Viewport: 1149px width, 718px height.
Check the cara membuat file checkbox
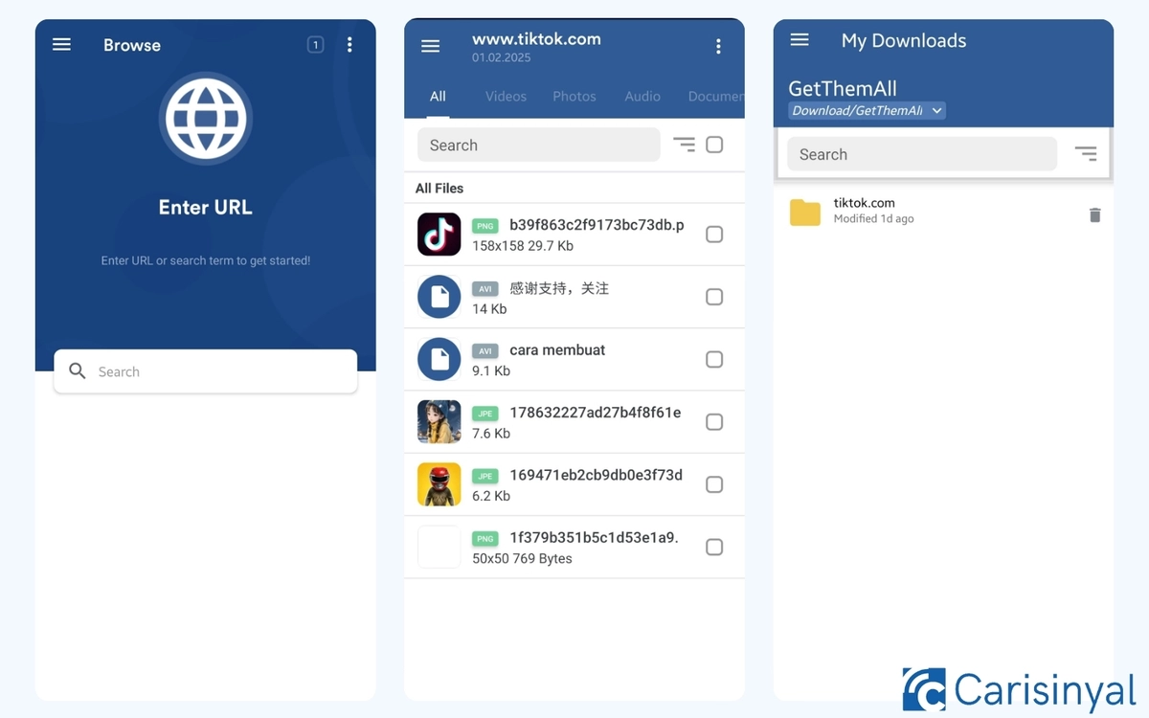714,359
